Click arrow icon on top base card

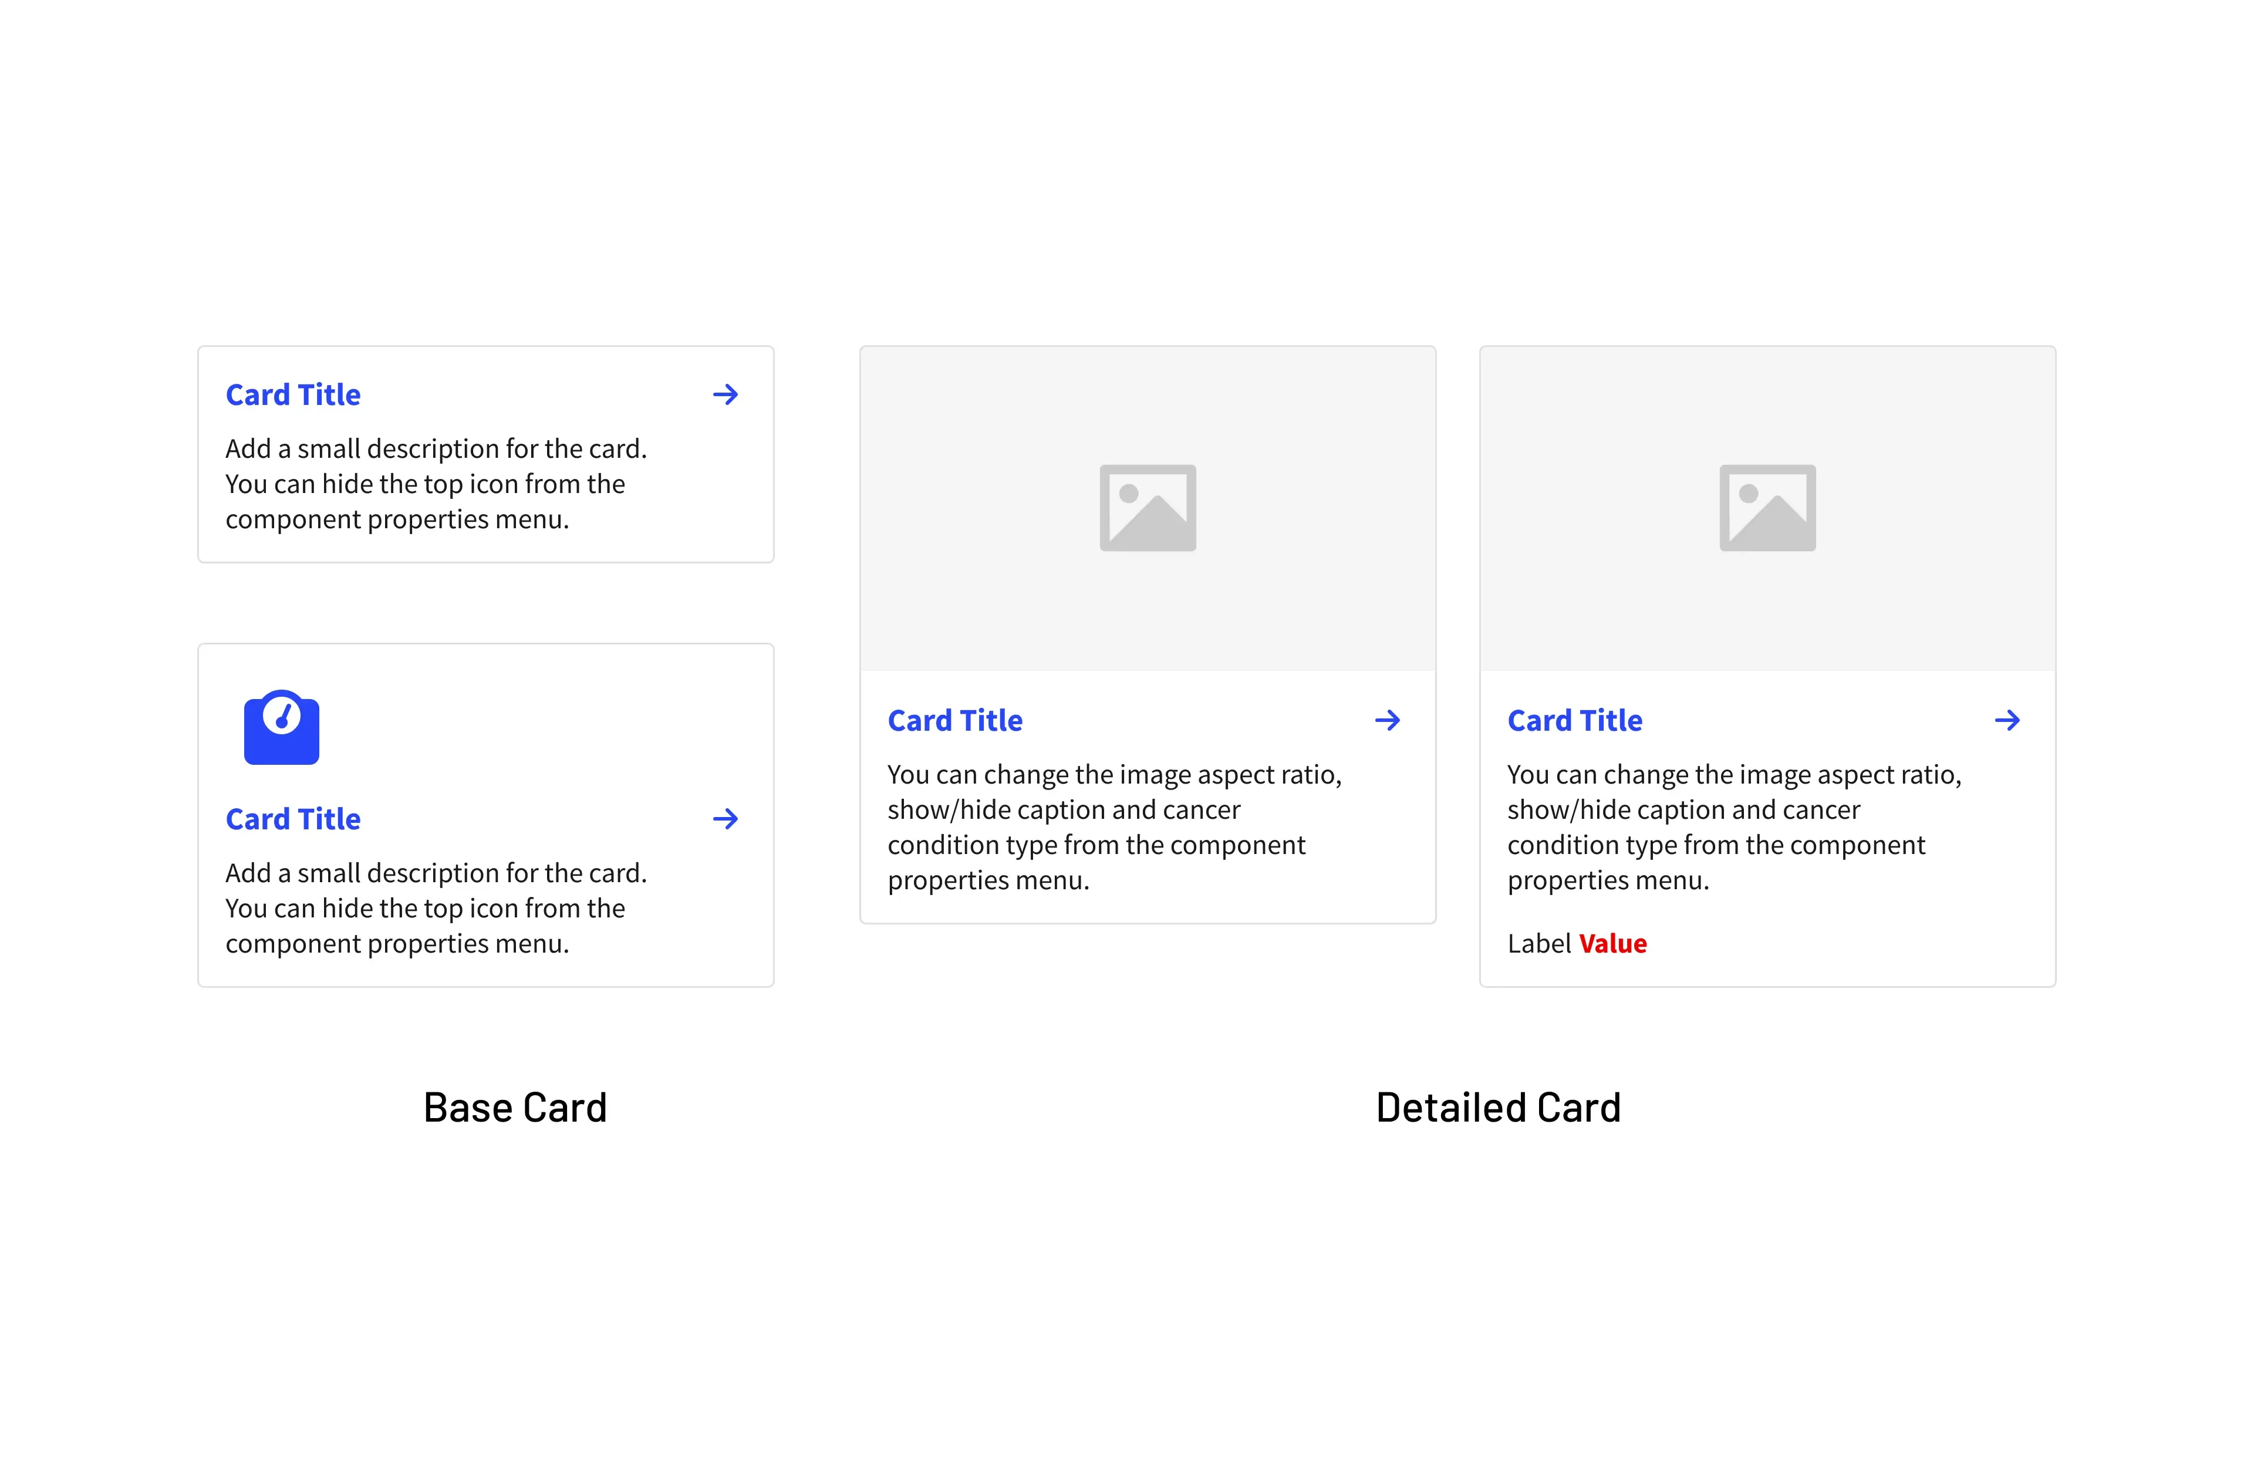(x=726, y=395)
